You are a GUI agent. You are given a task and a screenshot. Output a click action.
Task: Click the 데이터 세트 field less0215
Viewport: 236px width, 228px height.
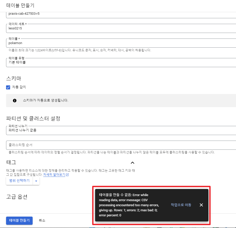point(121,28)
